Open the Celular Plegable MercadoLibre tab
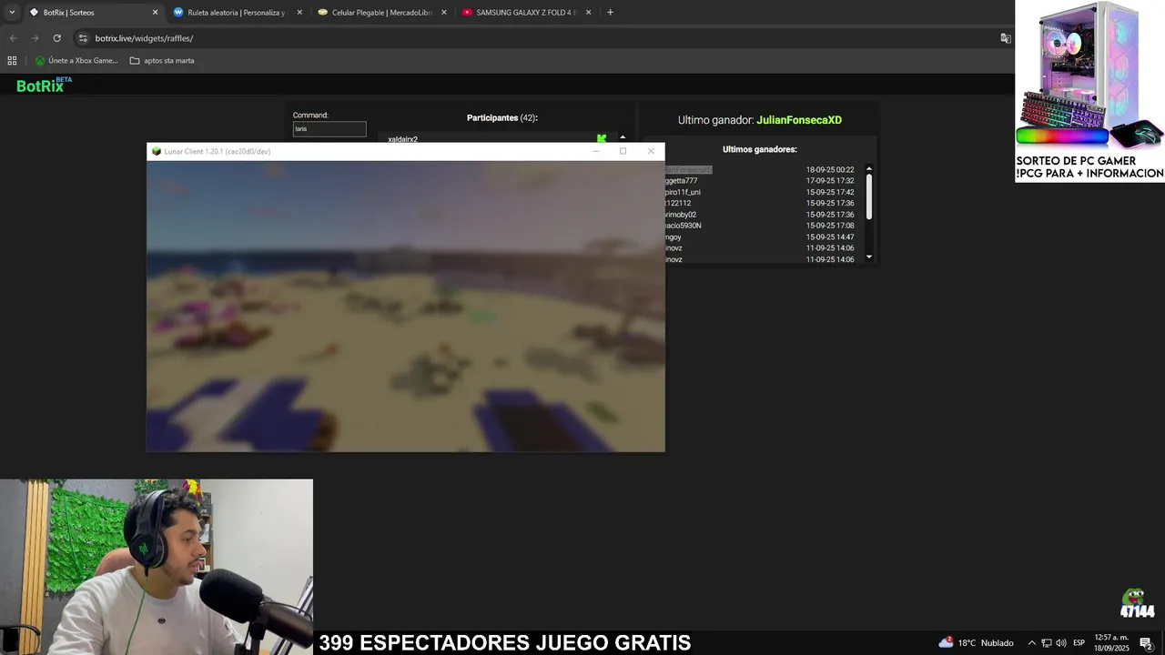1165x655 pixels. [x=381, y=13]
